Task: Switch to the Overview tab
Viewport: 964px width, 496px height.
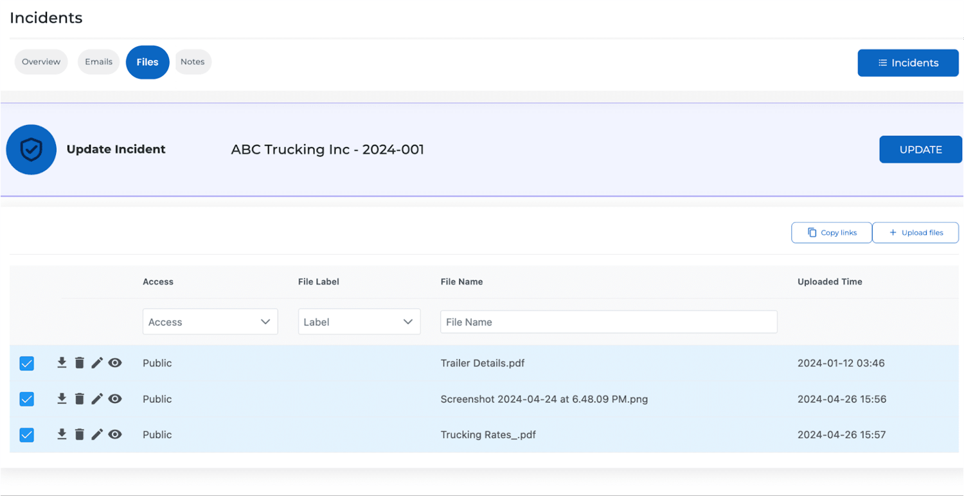Action: coord(41,62)
